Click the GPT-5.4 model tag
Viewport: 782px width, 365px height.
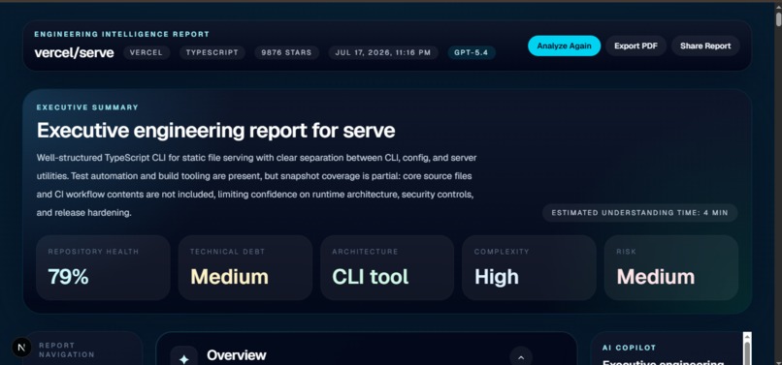(472, 53)
